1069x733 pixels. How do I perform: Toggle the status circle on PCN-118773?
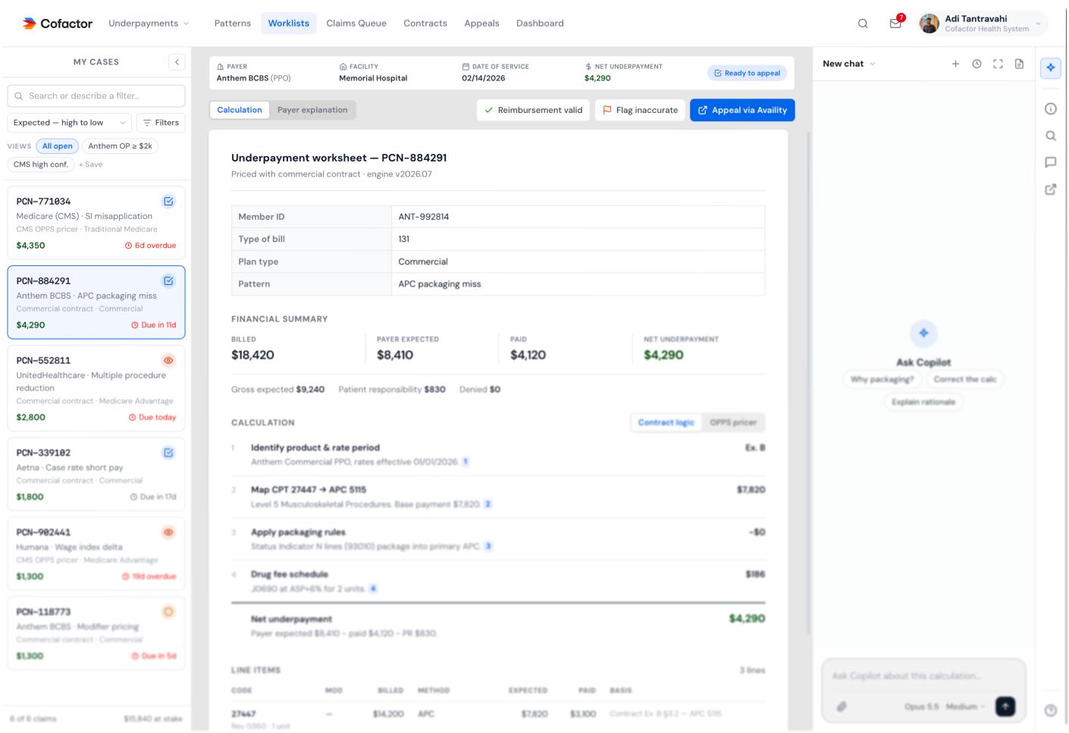[168, 612]
